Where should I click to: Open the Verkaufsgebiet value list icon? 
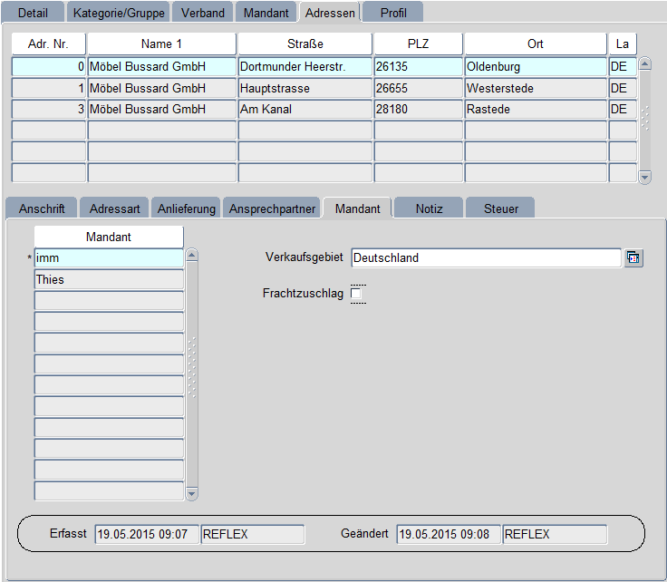point(633,258)
